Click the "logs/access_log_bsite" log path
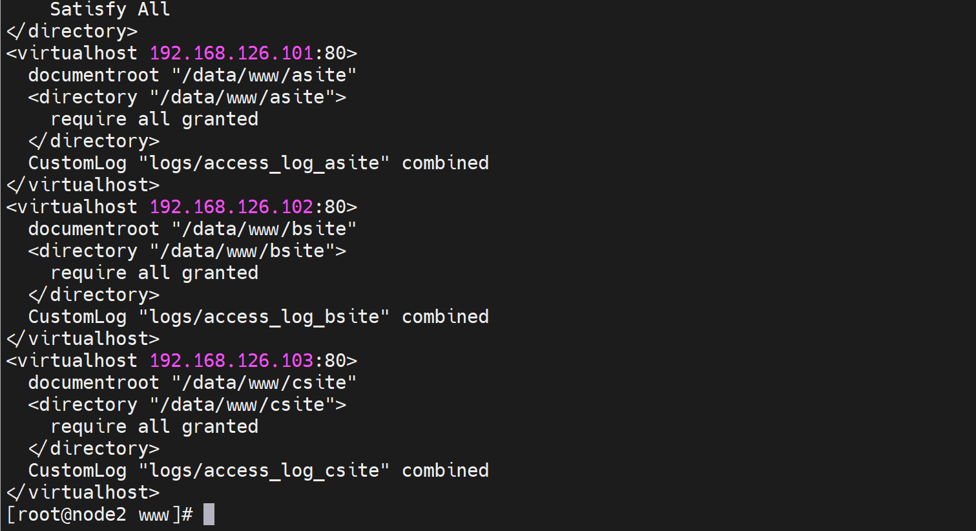 click(264, 317)
